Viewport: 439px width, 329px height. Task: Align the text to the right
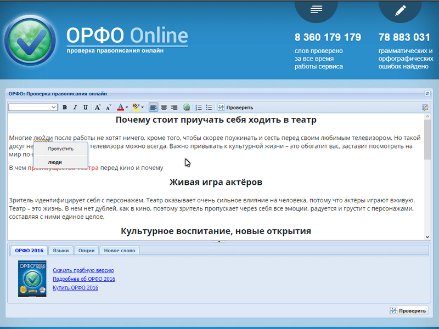tap(174, 107)
